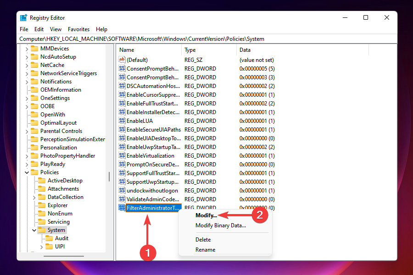413x275 pixels.
Task: Select the PlayReady key
Action: coord(52,164)
